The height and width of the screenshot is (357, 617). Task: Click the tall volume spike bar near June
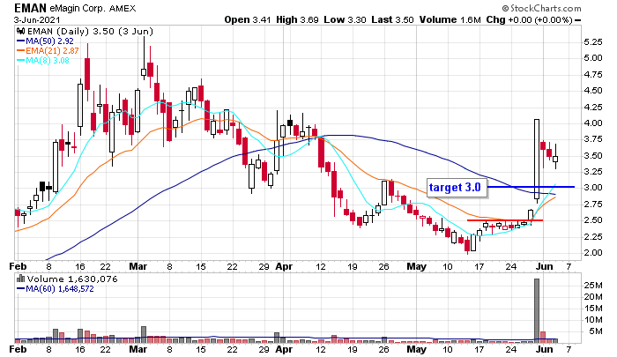coord(537,309)
